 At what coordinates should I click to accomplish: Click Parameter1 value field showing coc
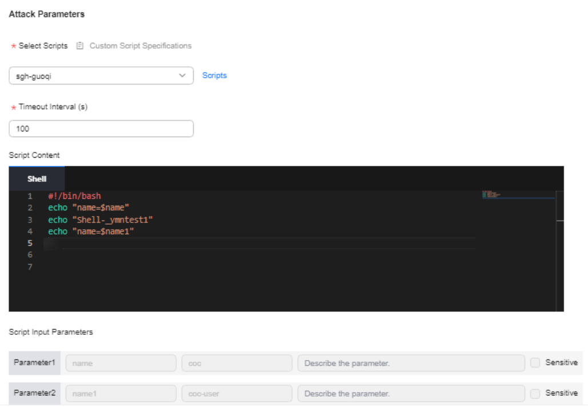coord(237,363)
